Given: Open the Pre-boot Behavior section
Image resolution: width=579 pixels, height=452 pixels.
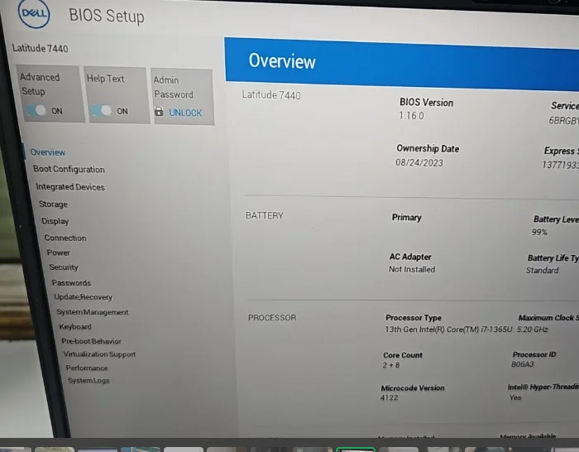Looking at the screenshot, I should (x=91, y=341).
